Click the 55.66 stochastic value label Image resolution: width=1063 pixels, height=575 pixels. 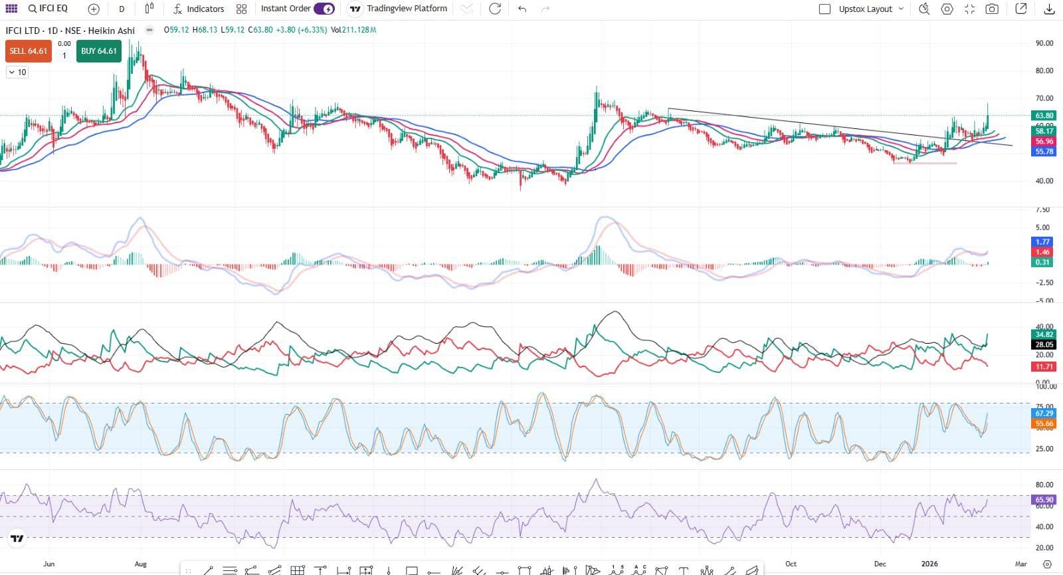[x=1044, y=423]
